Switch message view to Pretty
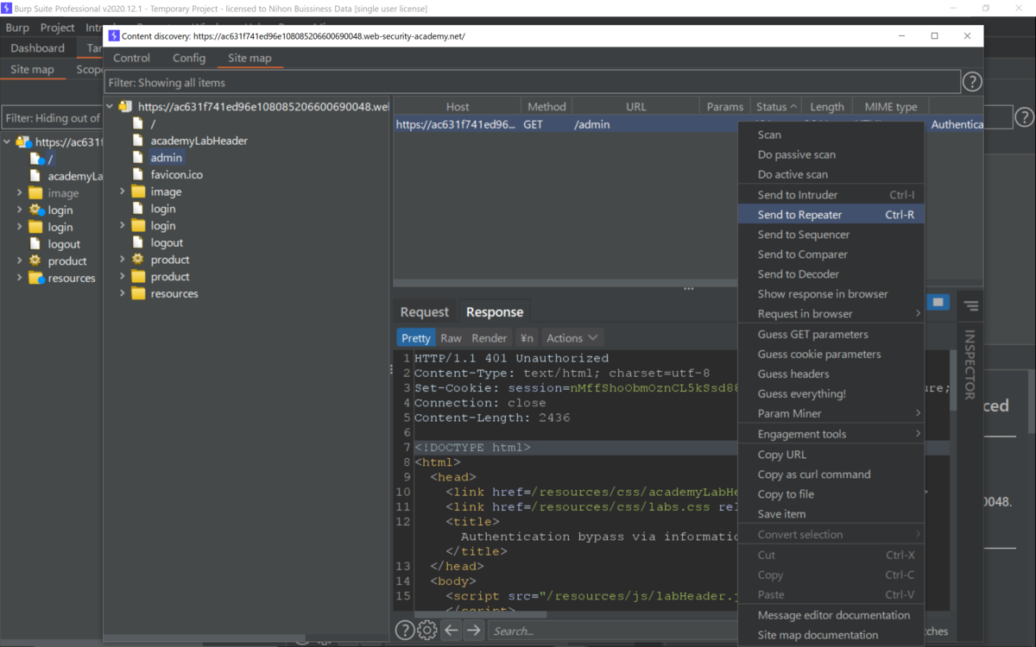1036x647 pixels. coord(415,338)
